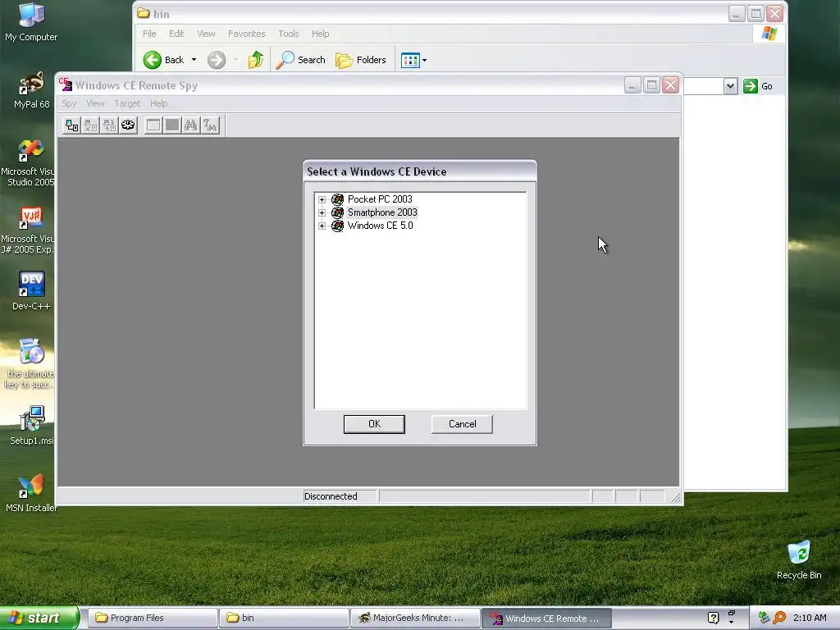Select the Dev-C++ desktop shortcut

[x=31, y=291]
